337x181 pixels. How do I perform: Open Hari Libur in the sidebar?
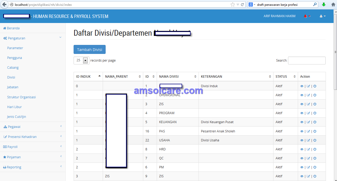click(x=15, y=107)
